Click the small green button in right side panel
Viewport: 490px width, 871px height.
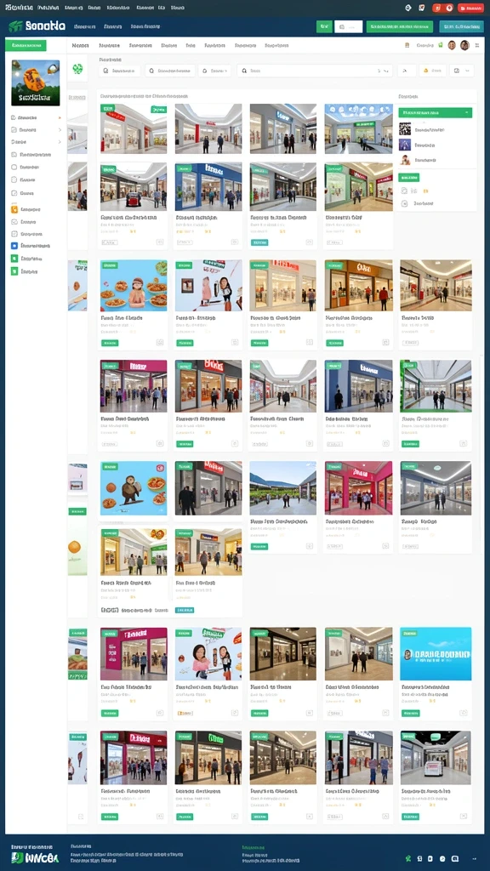pos(409,177)
